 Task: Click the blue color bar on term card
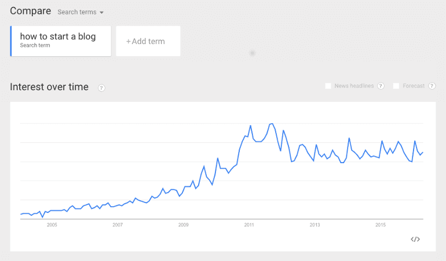point(11,41)
